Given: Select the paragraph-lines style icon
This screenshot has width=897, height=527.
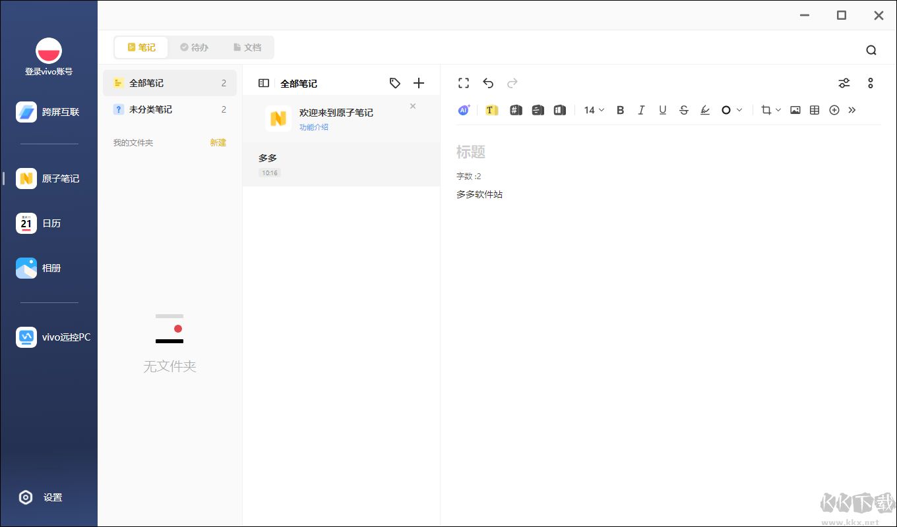Looking at the screenshot, I should (538, 110).
